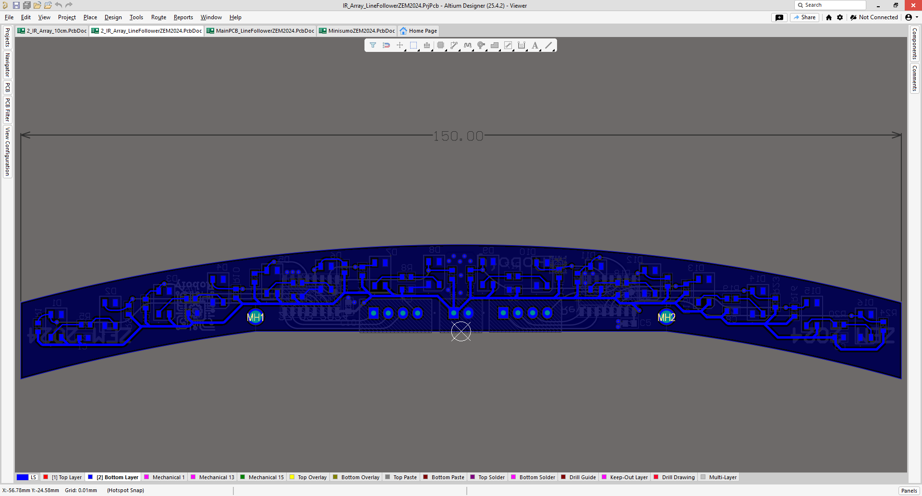Click the Top Overlay yellow color swatch
Viewport: 922px width, 496px height.
point(291,477)
